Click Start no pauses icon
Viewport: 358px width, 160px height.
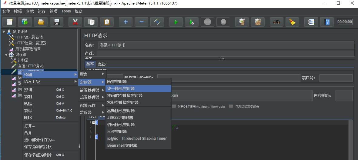tap(192, 22)
